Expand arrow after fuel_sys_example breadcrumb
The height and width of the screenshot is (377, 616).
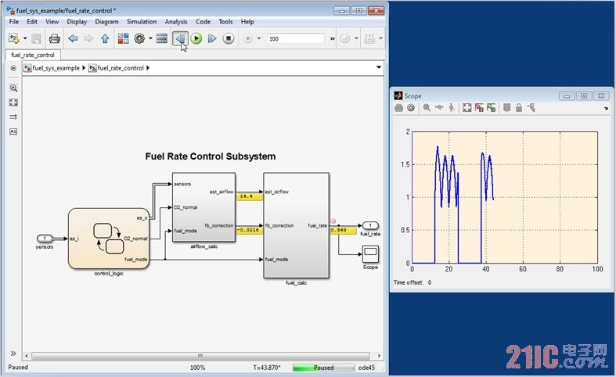84,68
